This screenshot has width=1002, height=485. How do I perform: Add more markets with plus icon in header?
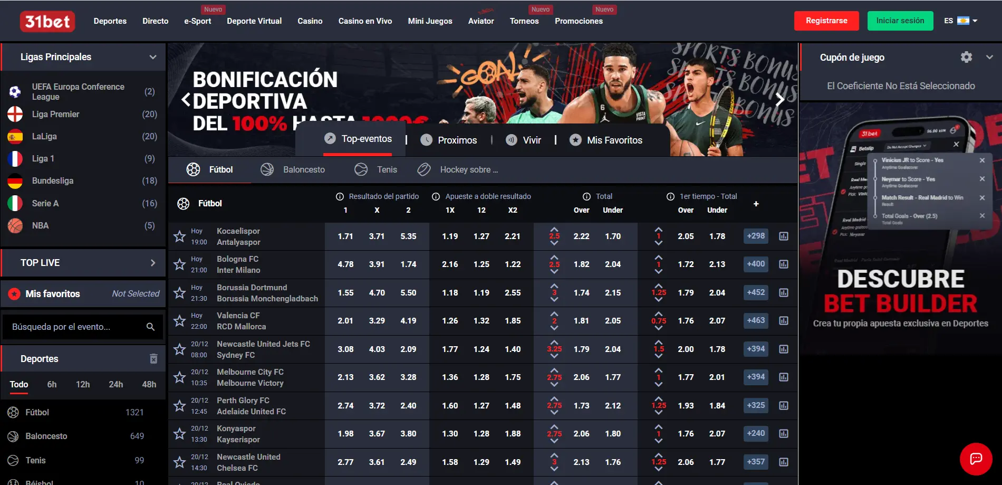(x=756, y=204)
